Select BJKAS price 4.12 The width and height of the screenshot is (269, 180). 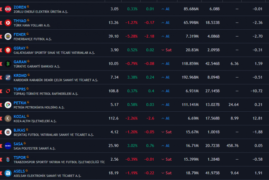point(114,132)
